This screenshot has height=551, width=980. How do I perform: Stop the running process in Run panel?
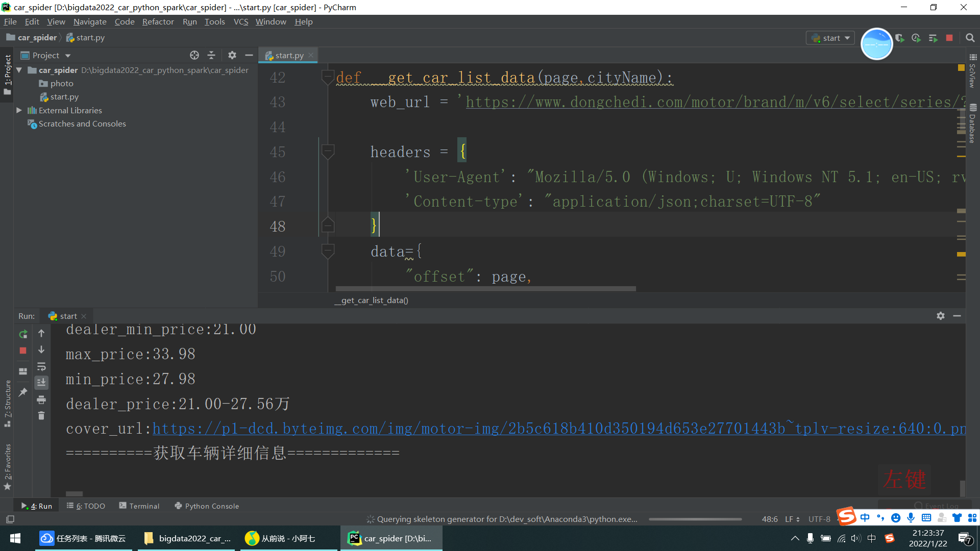tap(23, 350)
